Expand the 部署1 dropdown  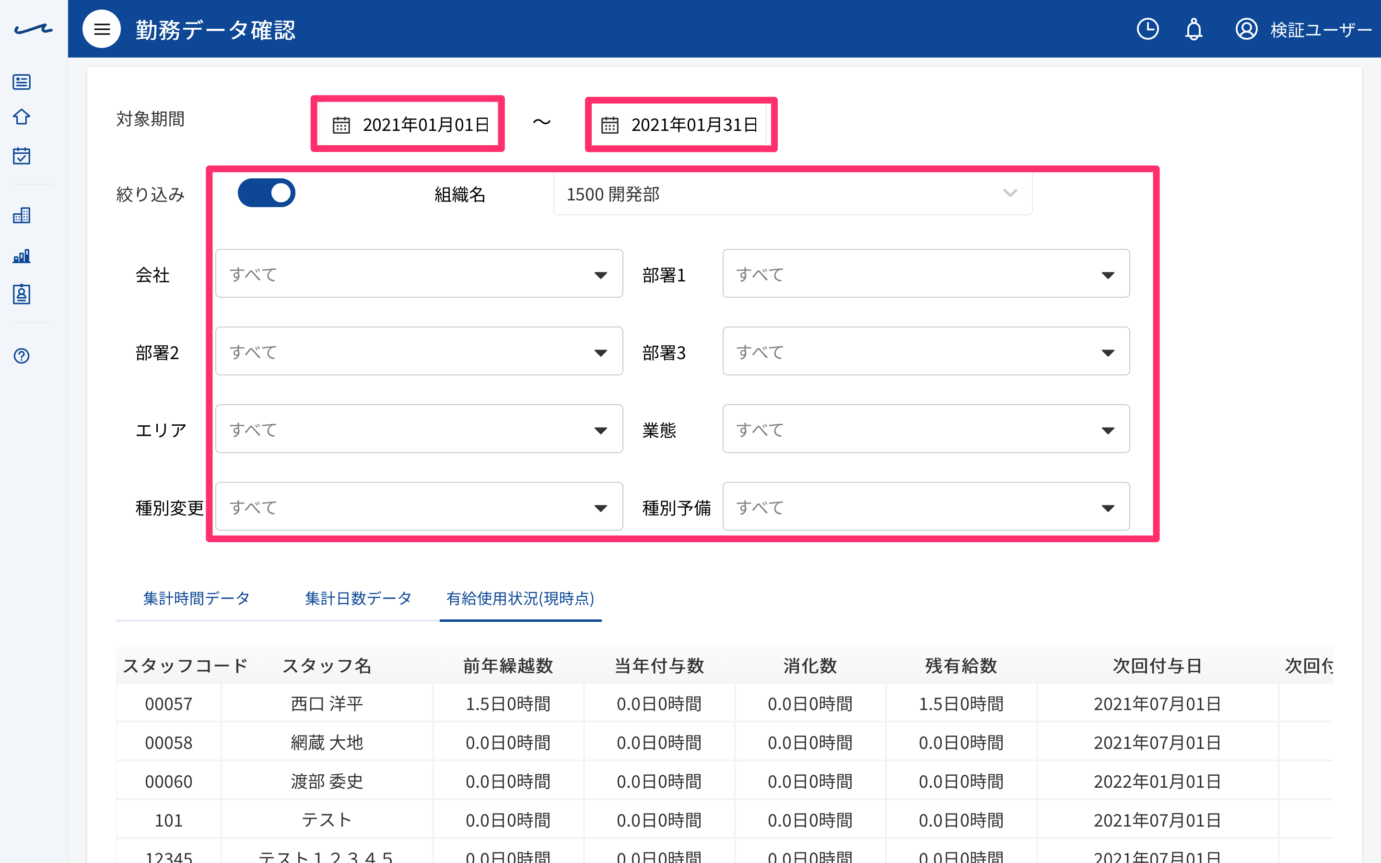click(x=925, y=273)
